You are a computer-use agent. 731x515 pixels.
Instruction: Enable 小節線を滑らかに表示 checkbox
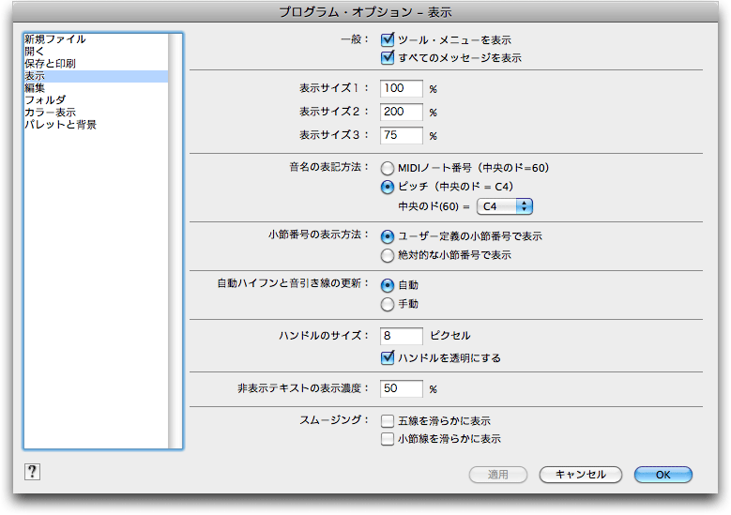coord(388,439)
